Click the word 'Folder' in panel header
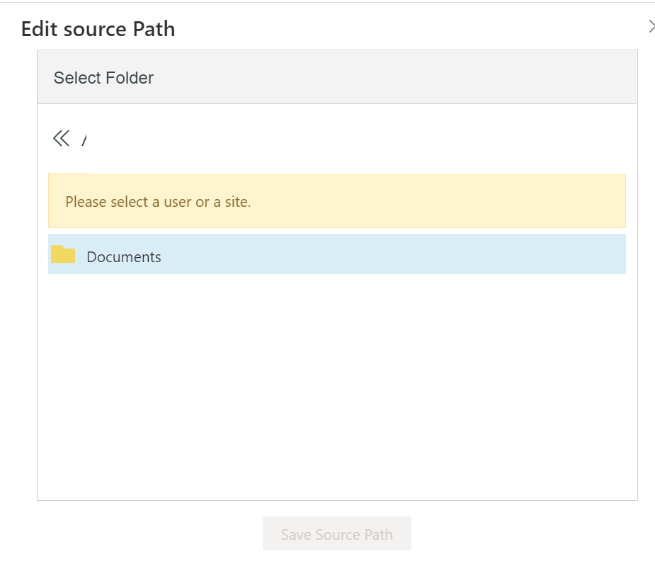655x571 pixels. 131,78
